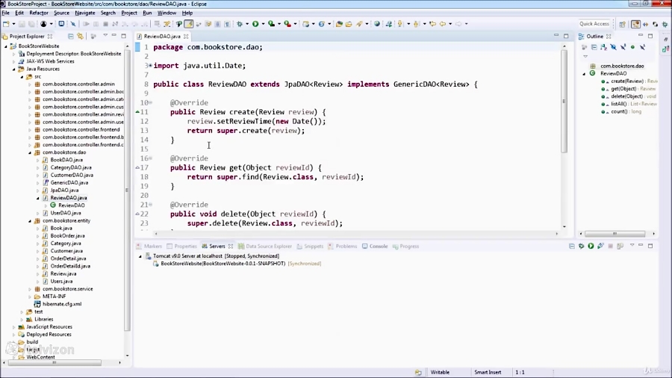
Task: Switch to the Debug perspective icon
Action: coord(665,25)
